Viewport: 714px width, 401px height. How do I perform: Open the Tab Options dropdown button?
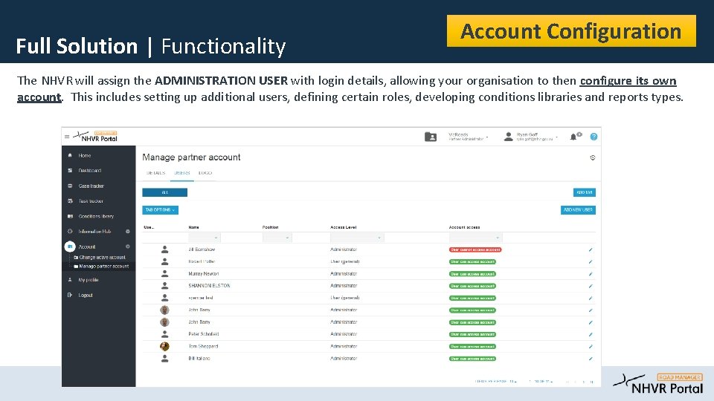(161, 210)
